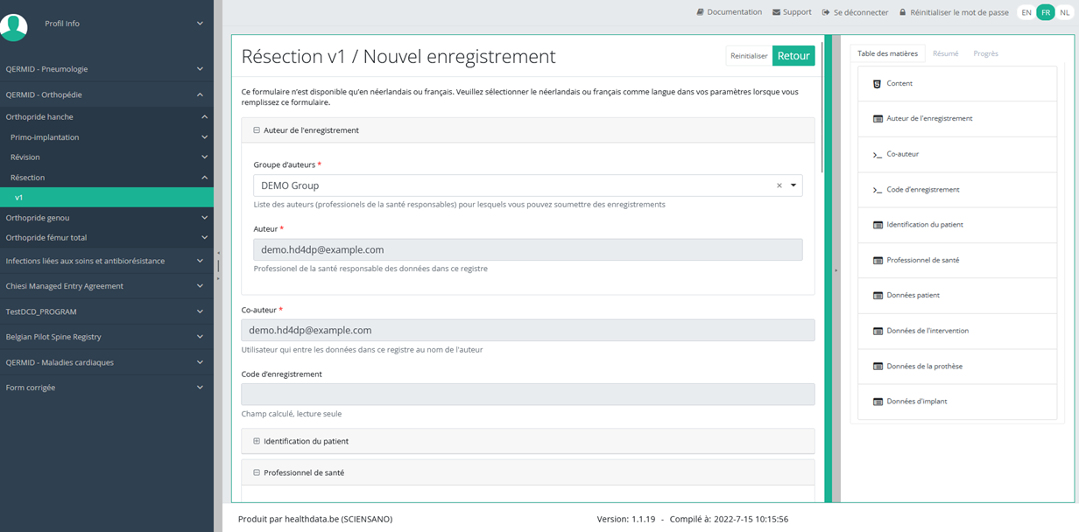The image size is (1079, 532).
Task: Click the lock icon for password reset
Action: (x=902, y=12)
